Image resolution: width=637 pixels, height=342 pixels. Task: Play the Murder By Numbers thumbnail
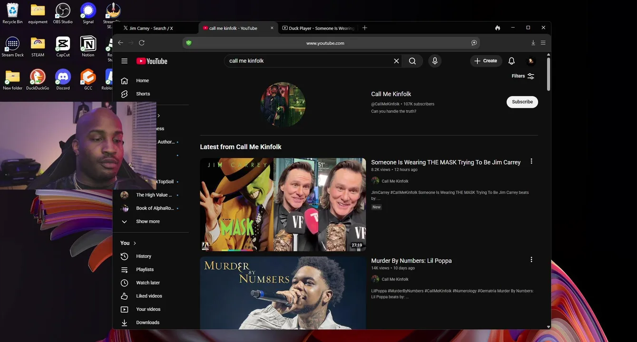pyautogui.click(x=283, y=293)
